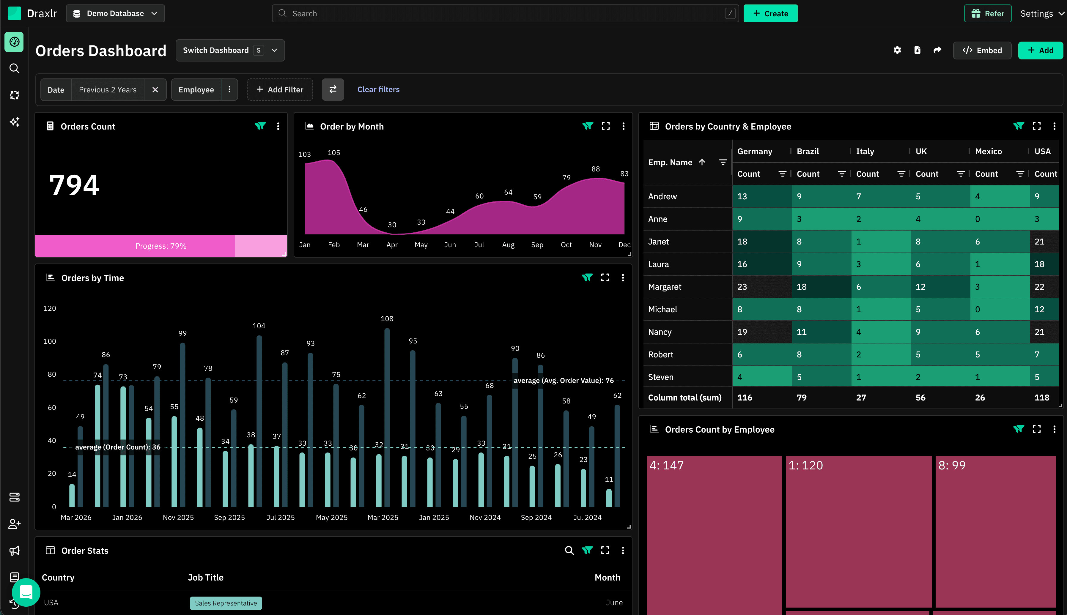
Task: Click search icon in Order Stats panel
Action: click(x=569, y=550)
